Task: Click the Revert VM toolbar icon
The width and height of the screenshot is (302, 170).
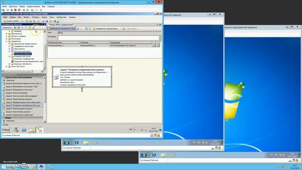Action: [36, 10]
